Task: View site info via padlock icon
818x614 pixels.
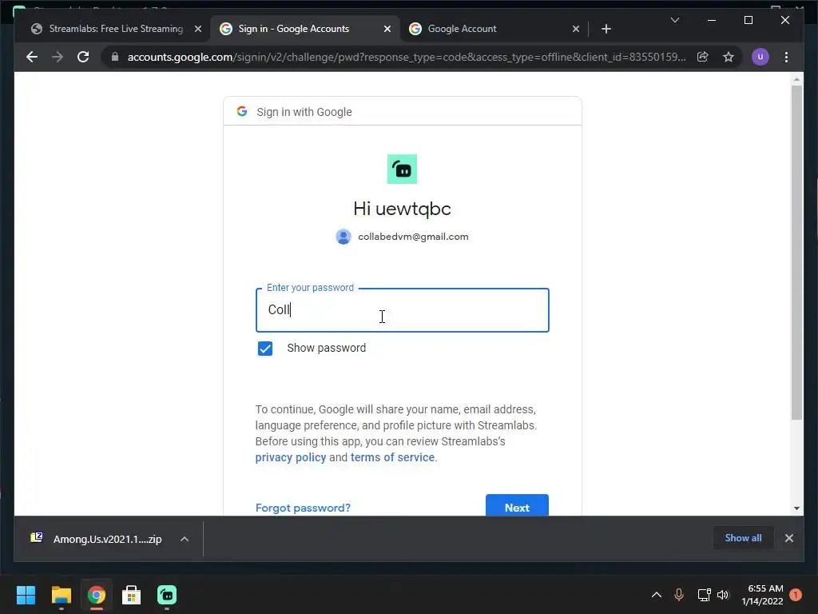Action: coord(115,57)
